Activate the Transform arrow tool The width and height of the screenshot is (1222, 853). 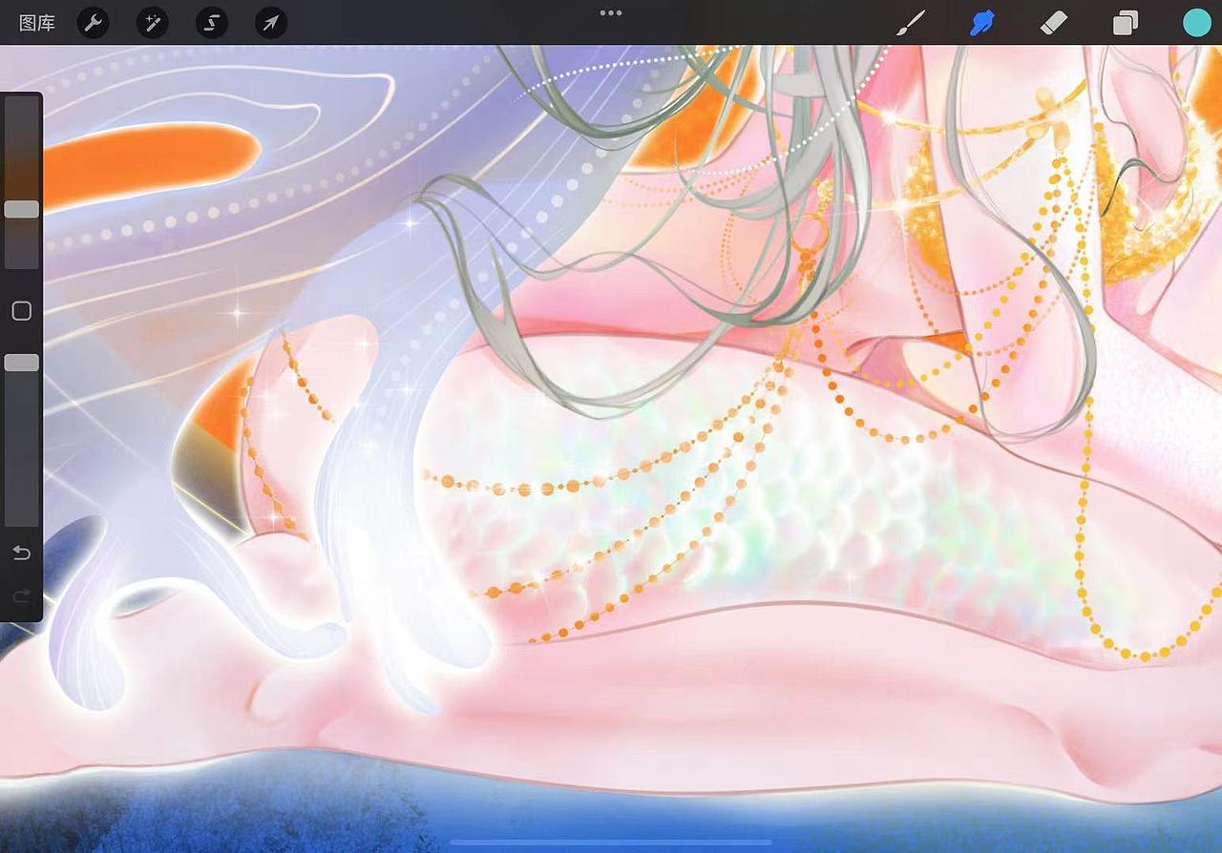click(271, 23)
